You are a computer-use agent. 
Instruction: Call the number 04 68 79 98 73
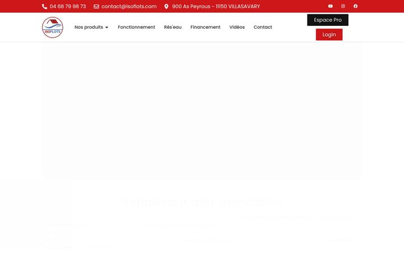[x=68, y=6]
